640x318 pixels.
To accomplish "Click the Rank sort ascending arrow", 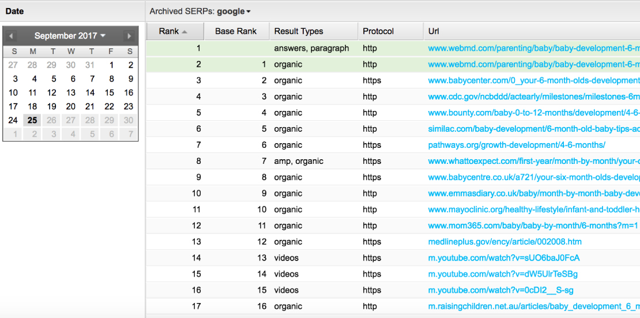I will click(x=185, y=32).
